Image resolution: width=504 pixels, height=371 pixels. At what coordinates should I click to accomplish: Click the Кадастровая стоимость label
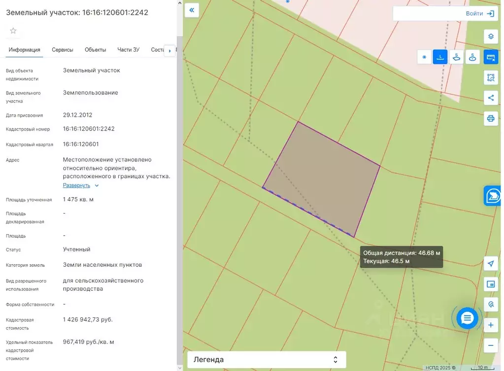[20, 324]
